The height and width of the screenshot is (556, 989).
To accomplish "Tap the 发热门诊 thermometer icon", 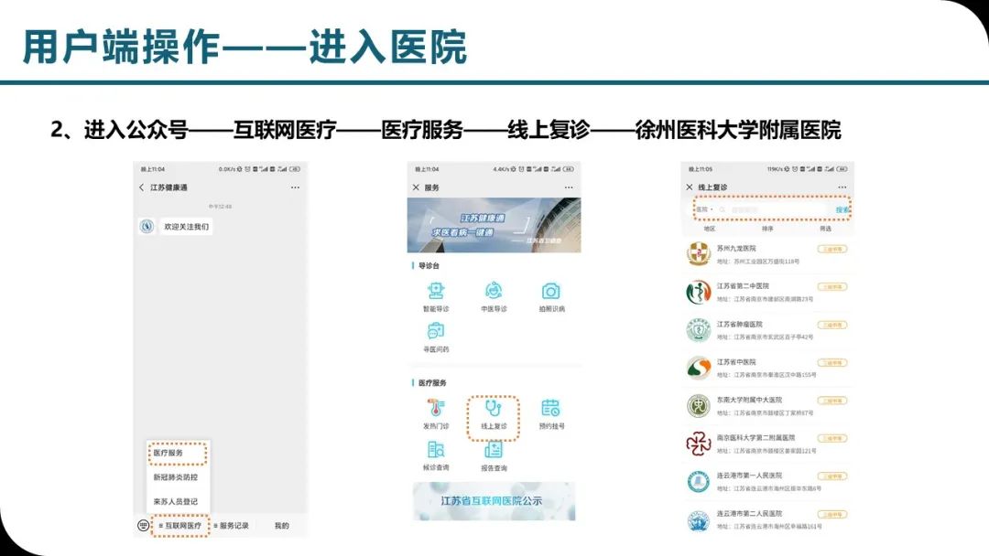I will coord(436,409).
